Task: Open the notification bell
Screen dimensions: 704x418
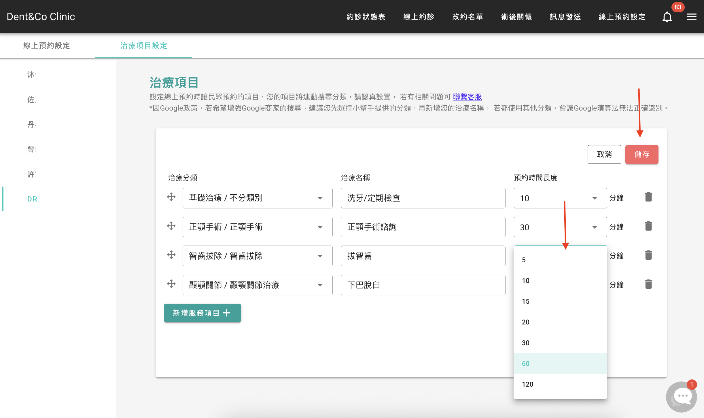Action: point(667,17)
